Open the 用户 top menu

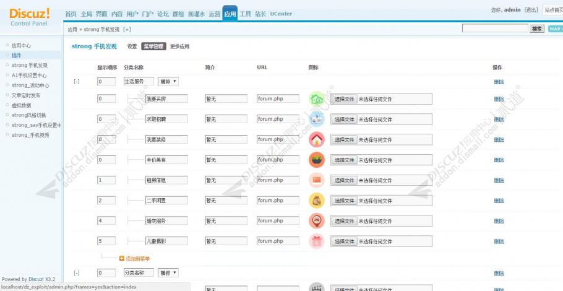(132, 14)
